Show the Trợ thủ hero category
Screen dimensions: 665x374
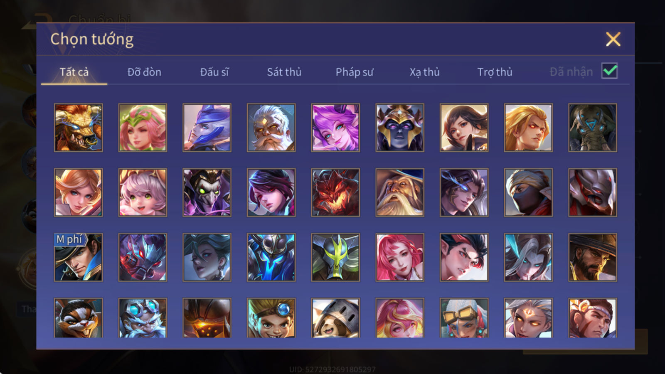point(495,72)
